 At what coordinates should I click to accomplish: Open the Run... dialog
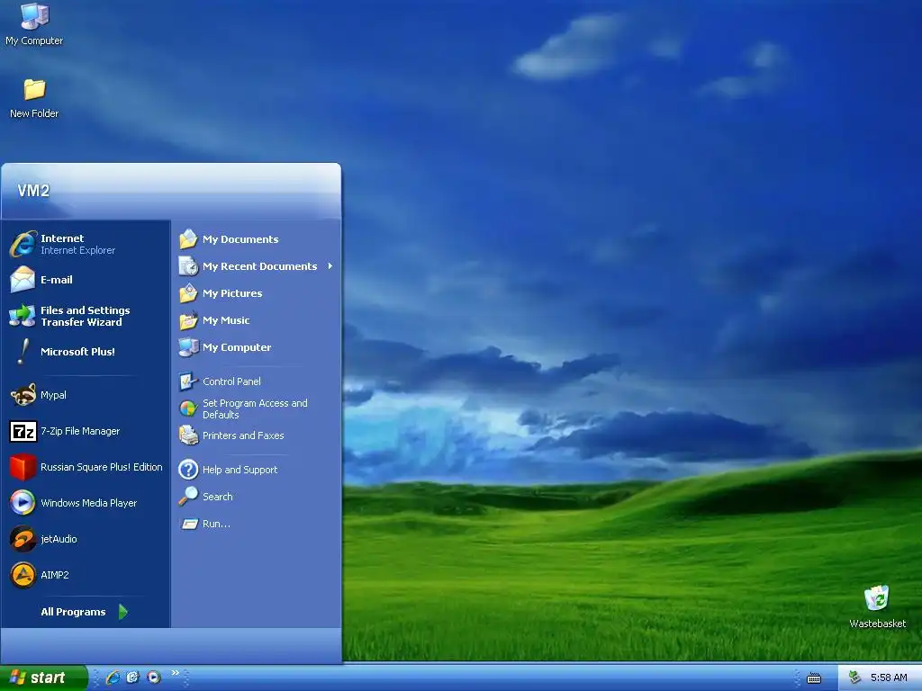257,524
